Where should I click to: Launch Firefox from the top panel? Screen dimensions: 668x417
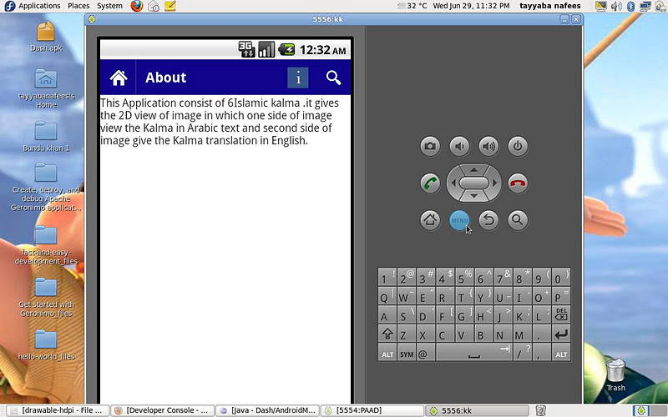(137, 6)
